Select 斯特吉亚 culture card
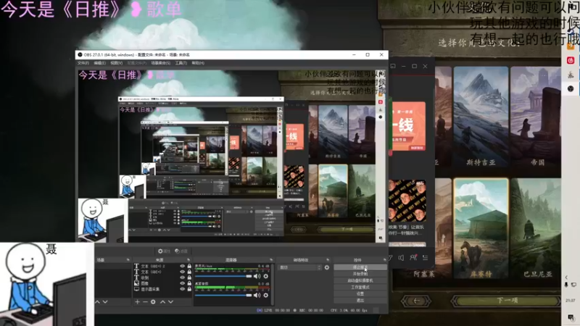 (x=481, y=116)
